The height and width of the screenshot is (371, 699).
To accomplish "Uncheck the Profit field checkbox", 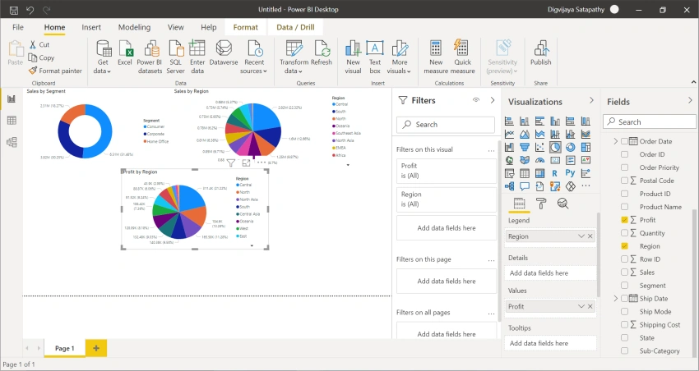I will (624, 220).
